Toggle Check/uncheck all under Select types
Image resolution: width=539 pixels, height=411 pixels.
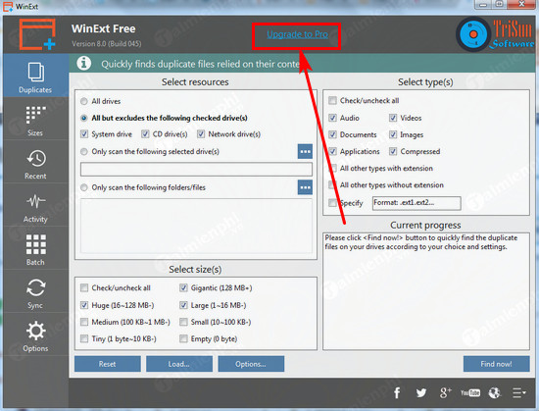click(332, 100)
